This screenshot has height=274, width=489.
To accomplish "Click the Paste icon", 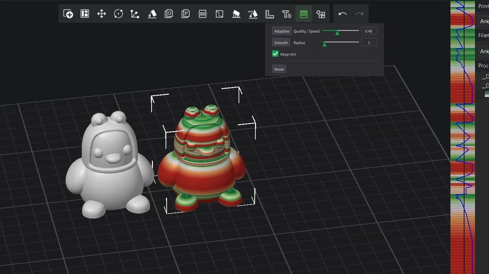I will tap(185, 14).
